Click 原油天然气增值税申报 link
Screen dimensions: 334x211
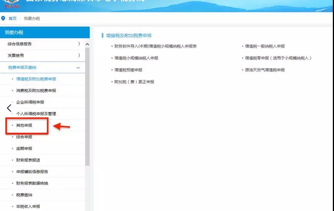tap(265, 70)
